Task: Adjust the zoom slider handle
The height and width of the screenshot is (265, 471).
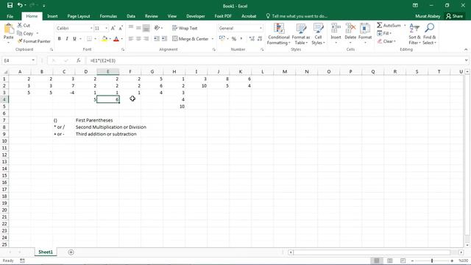Action: (432, 261)
